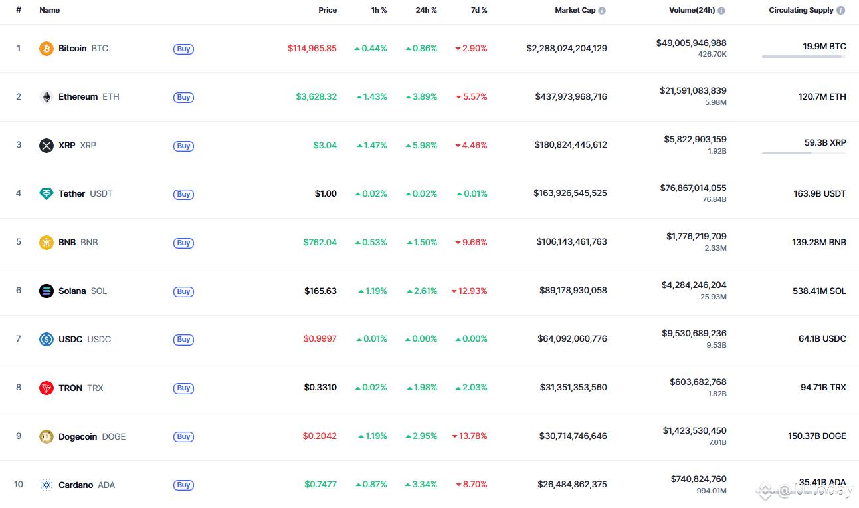The height and width of the screenshot is (508, 859).
Task: Sort table by Price column header
Action: [328, 11]
